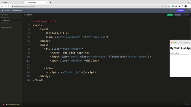Bookmark this page with the star icon
191x107 pixels.
[x=169, y=6]
